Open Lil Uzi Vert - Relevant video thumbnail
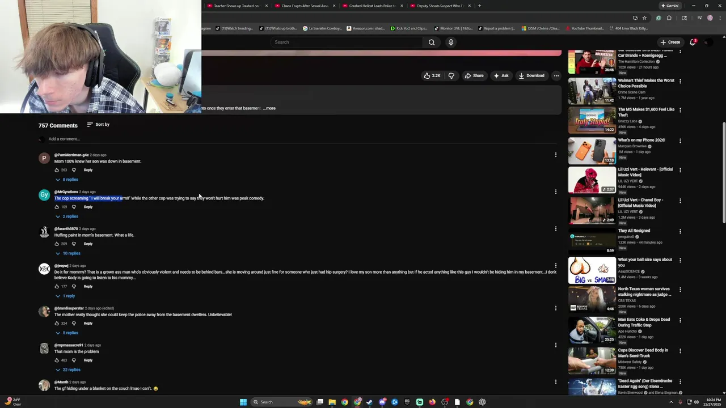The width and height of the screenshot is (726, 408). [592, 180]
